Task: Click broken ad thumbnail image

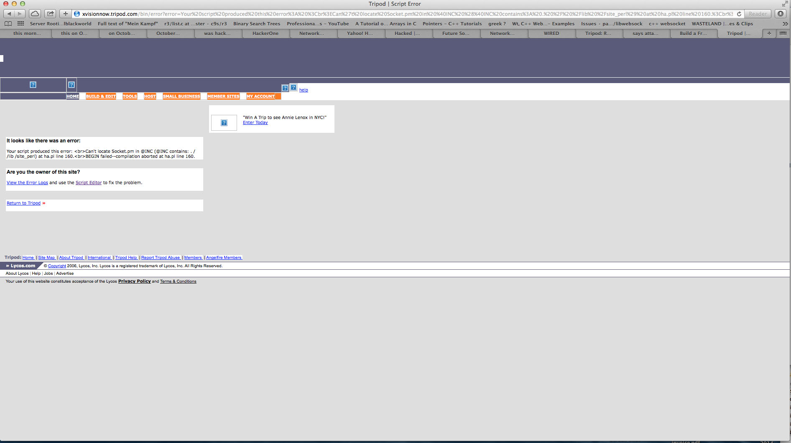Action: pos(224,123)
